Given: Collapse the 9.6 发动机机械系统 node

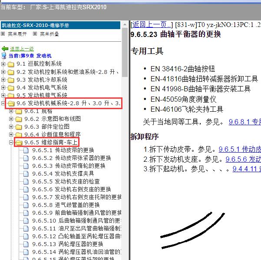Looking at the screenshot, I should tap(3, 103).
